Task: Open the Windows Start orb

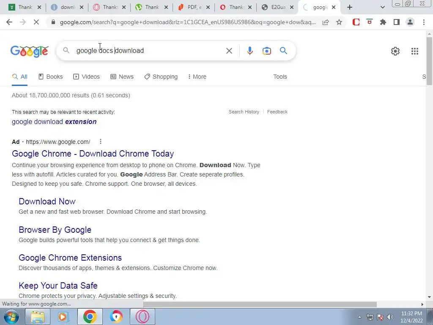Action: click(x=11, y=317)
